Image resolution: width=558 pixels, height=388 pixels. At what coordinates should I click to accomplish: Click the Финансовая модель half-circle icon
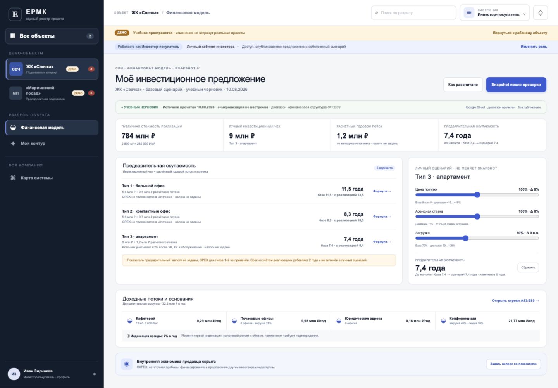(13, 128)
